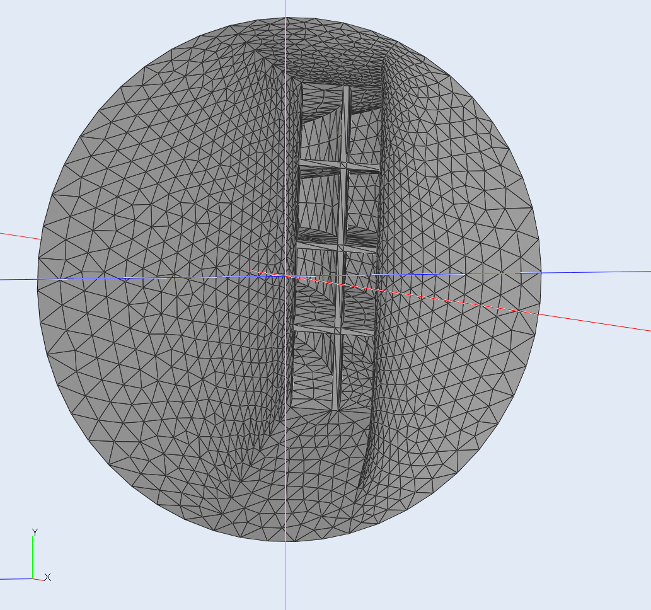The image size is (651, 610).
Task: Click the axis origin at the sphere center
Action: coord(286,276)
